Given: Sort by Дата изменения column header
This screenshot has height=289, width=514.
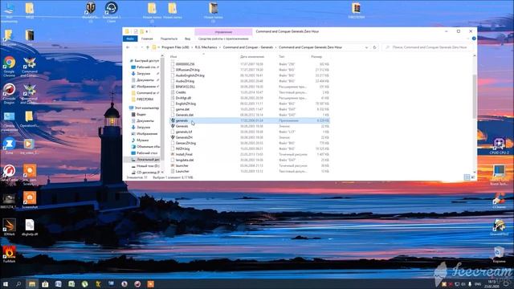Looking at the screenshot, I should (251, 57).
